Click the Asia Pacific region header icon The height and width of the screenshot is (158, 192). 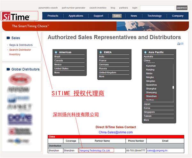pos(146,52)
